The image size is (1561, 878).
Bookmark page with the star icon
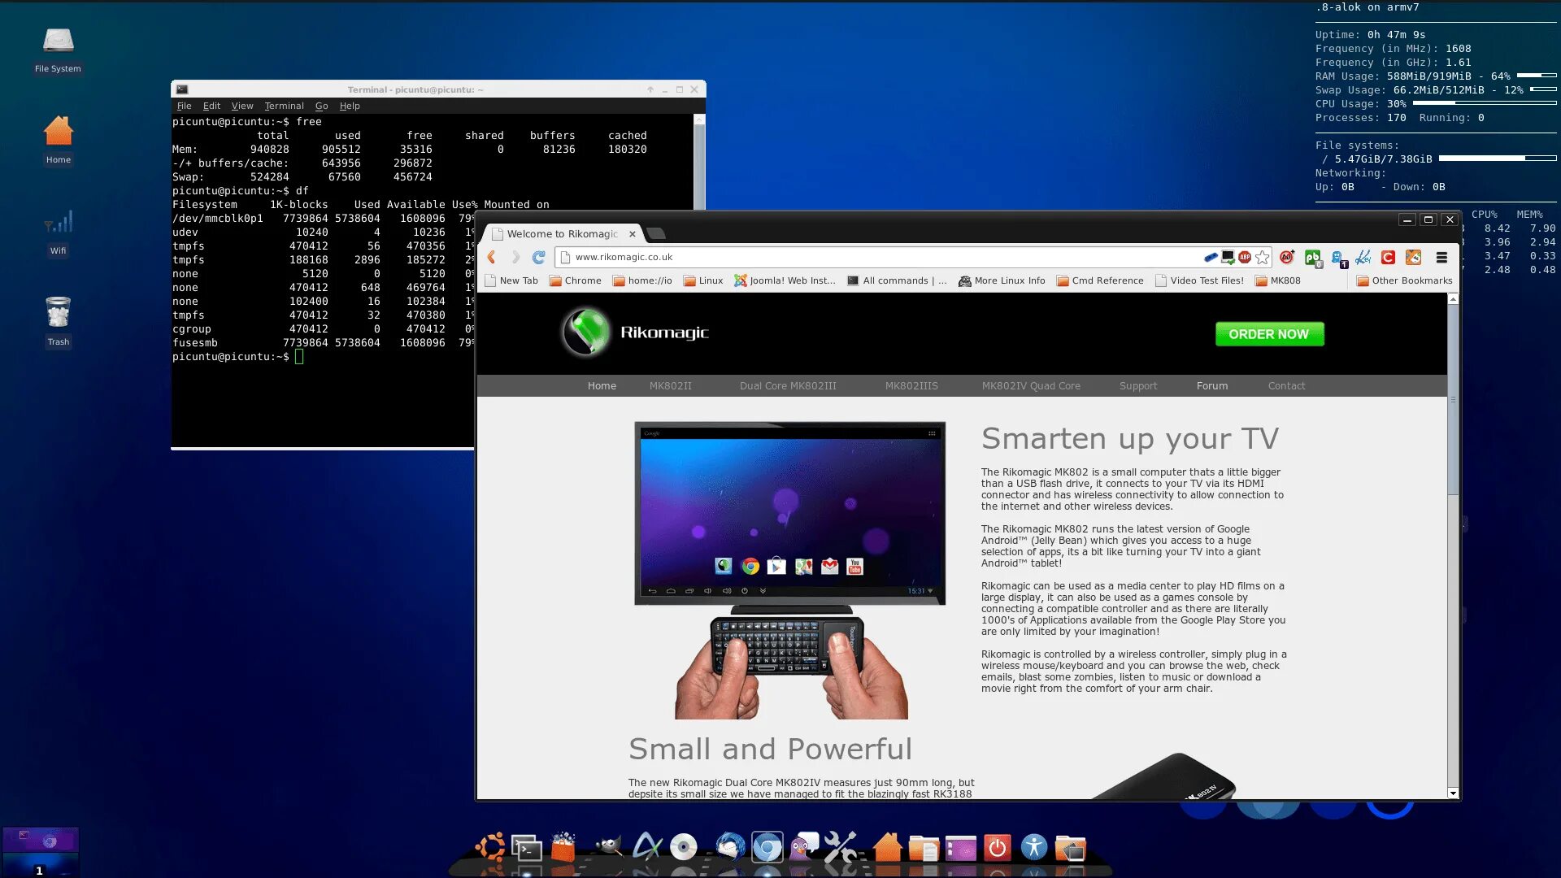point(1262,258)
